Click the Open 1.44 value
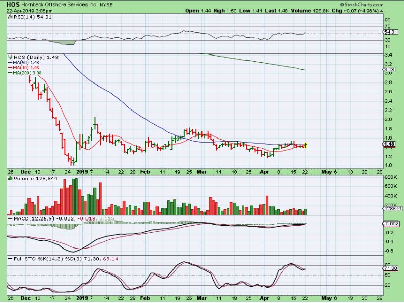The height and width of the screenshot is (303, 404). tap(198, 11)
